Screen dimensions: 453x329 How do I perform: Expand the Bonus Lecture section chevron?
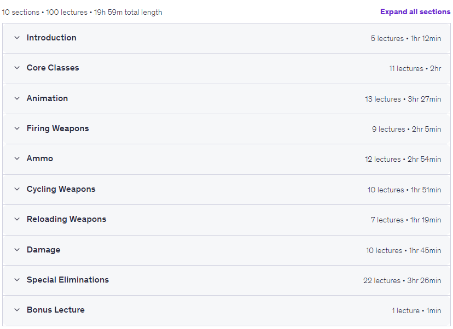tap(17, 310)
